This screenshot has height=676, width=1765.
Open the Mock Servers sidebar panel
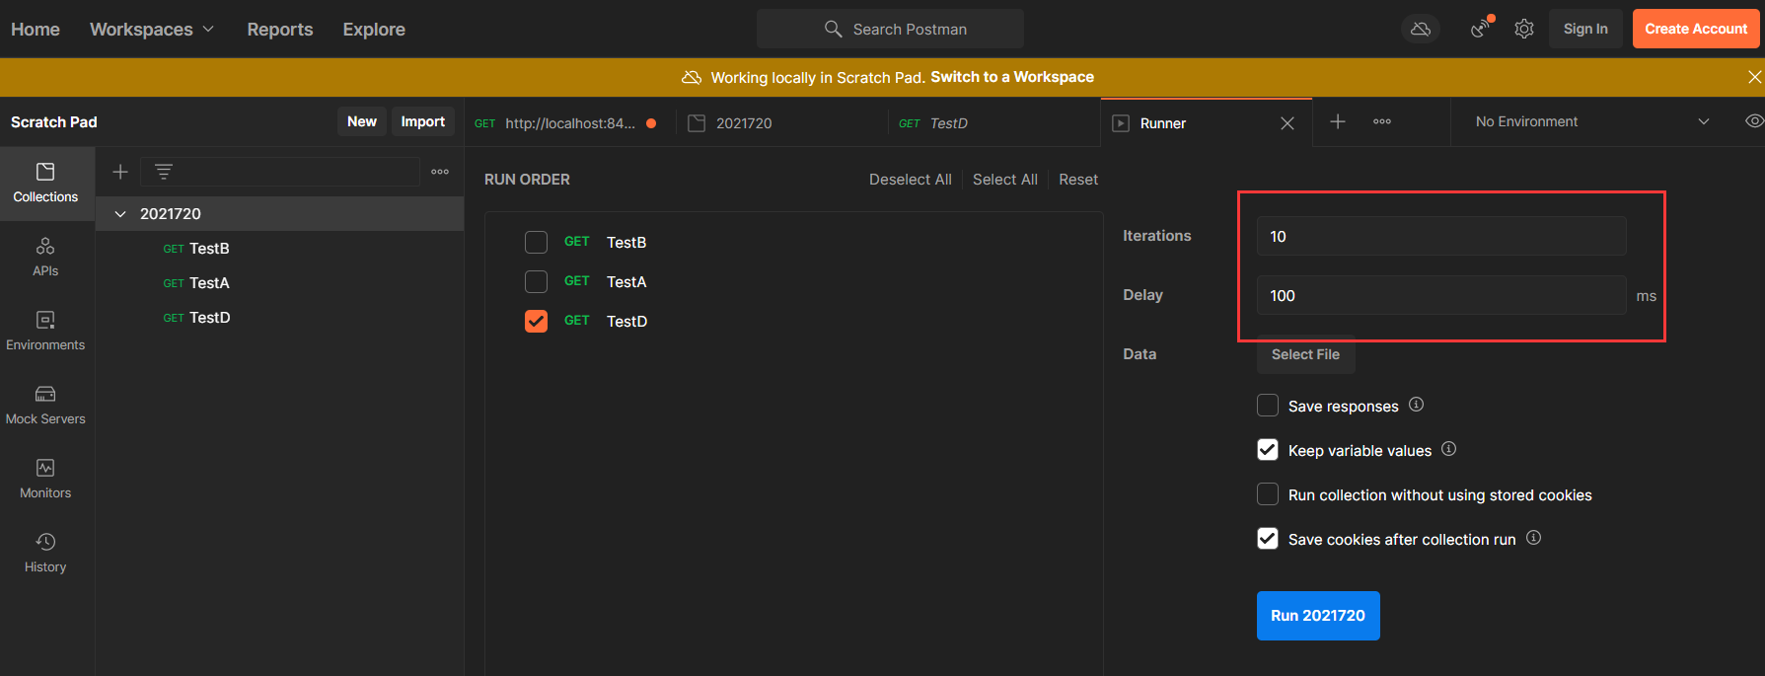coord(45,406)
